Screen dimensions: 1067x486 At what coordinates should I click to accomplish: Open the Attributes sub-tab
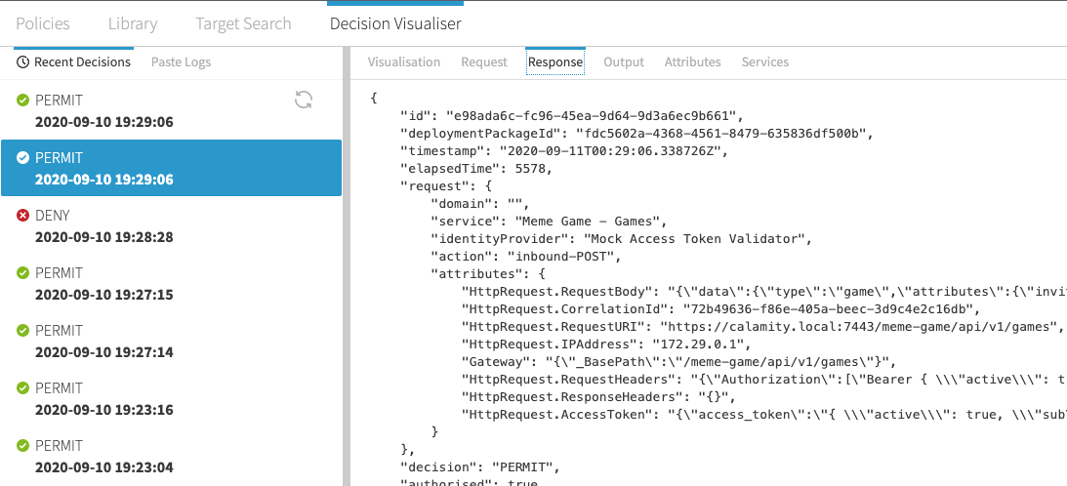point(692,62)
